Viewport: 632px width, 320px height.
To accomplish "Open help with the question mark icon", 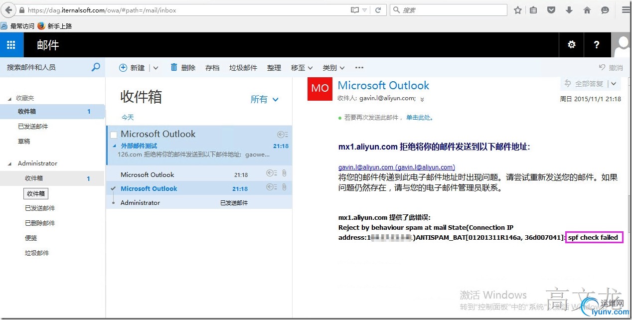I will 597,45.
